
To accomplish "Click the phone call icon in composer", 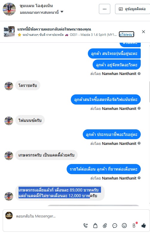I will (86, 226).
